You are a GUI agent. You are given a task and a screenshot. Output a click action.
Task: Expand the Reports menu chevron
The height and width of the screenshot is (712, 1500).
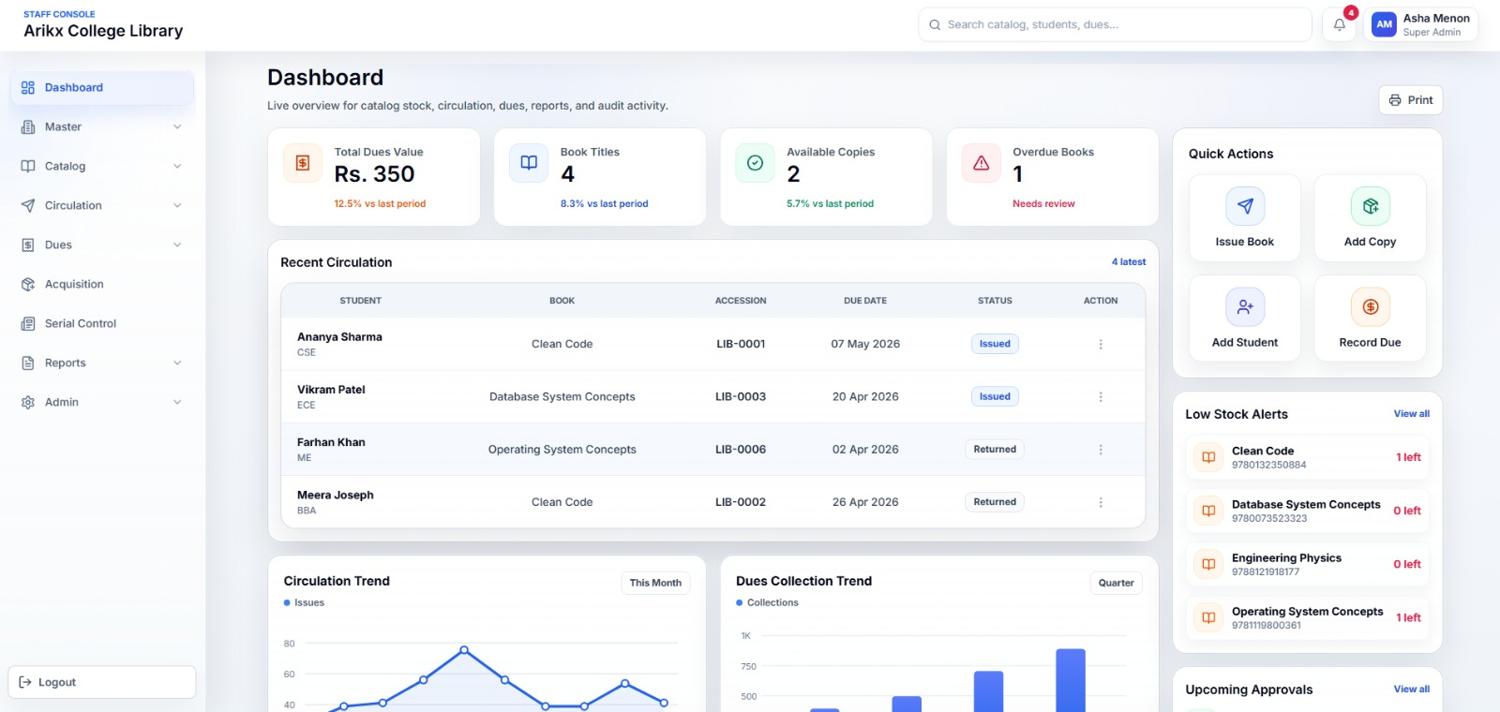(176, 363)
